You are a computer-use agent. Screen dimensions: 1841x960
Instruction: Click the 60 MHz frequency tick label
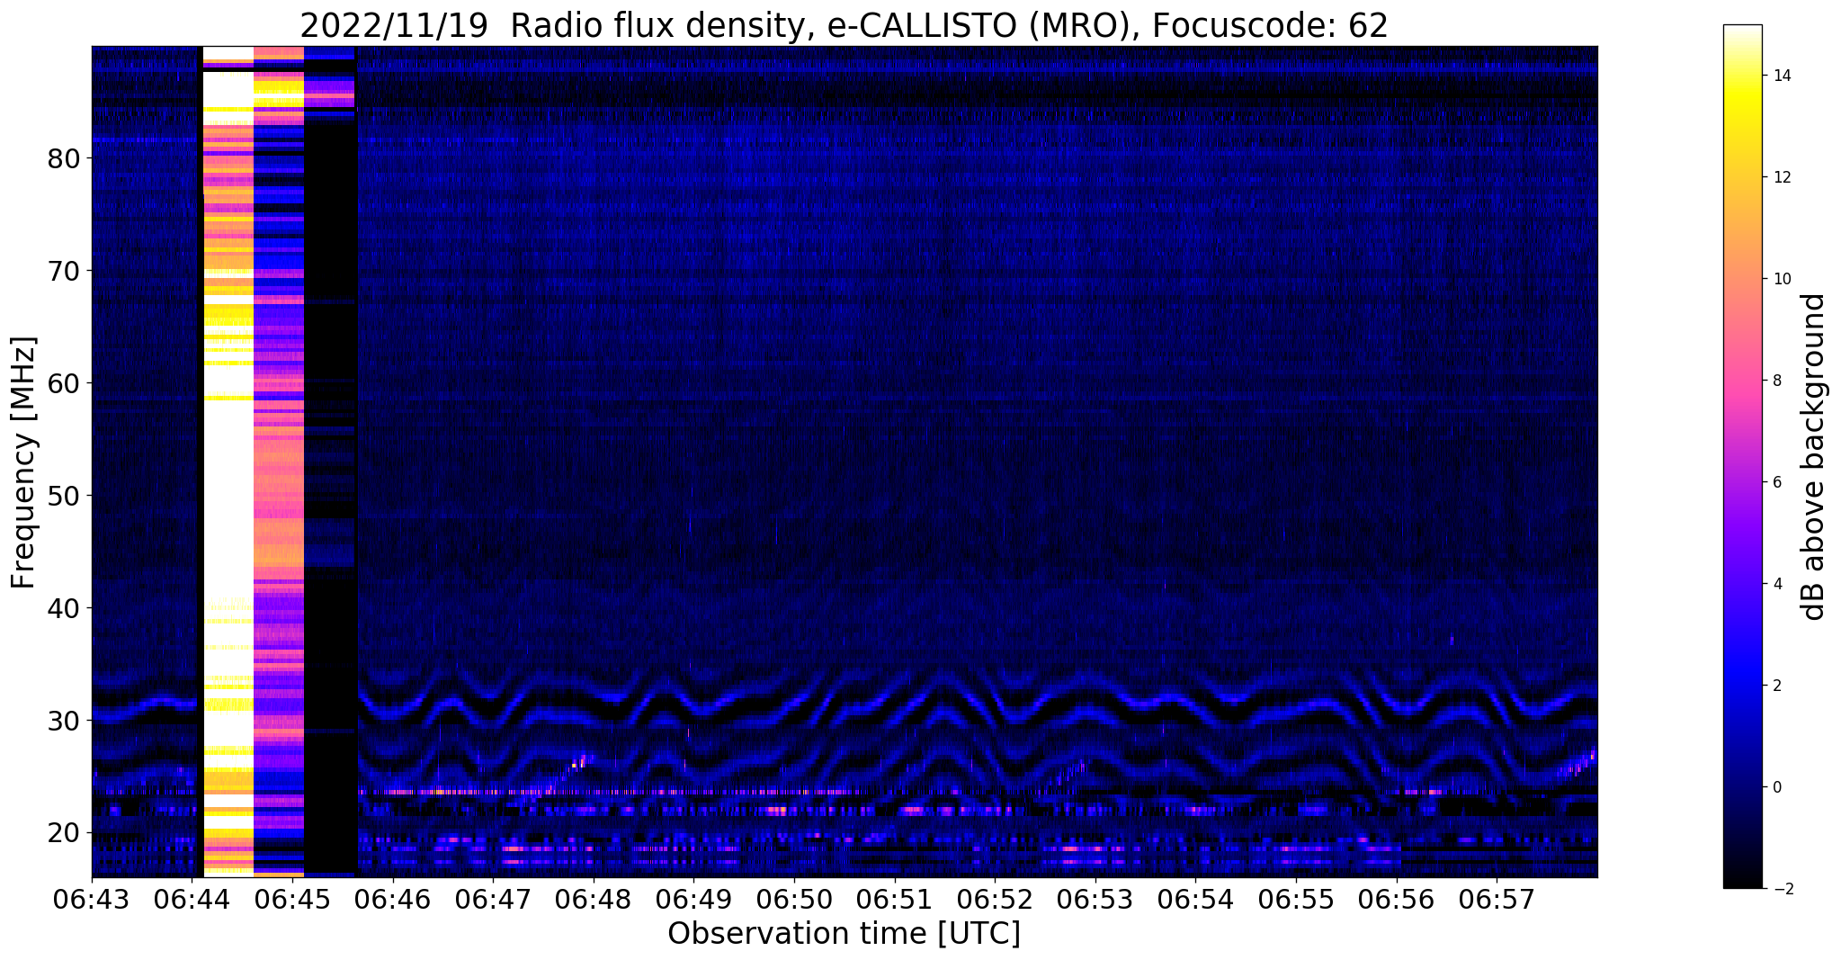pos(64,383)
